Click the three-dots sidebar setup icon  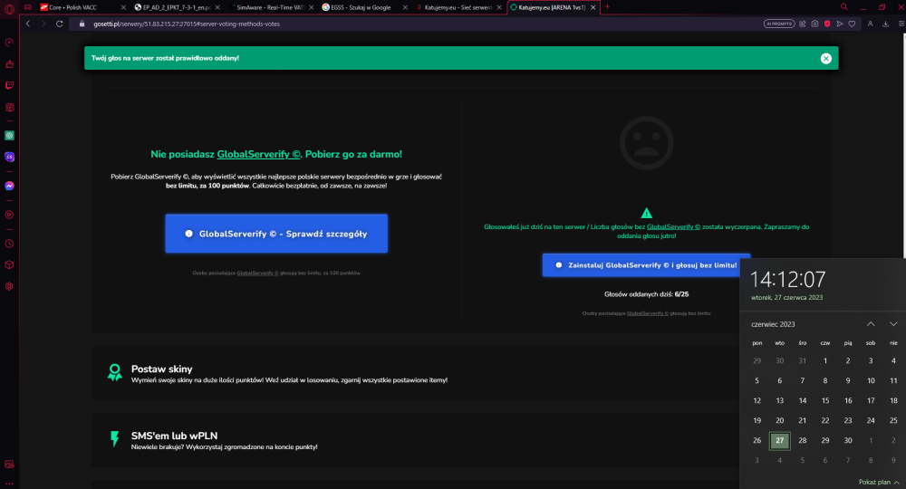coord(9,484)
